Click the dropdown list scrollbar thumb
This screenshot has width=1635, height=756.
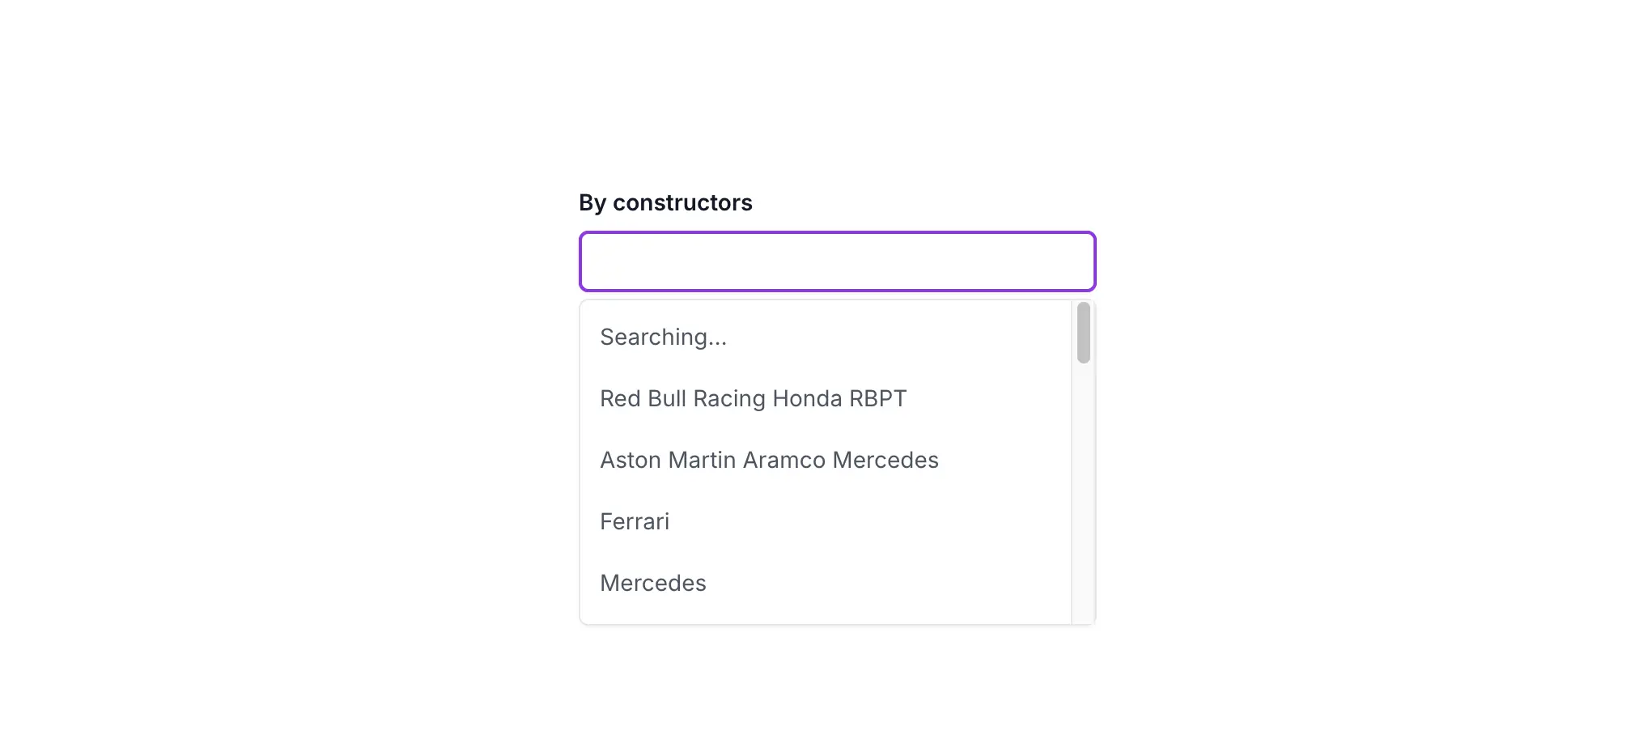pyautogui.click(x=1083, y=333)
